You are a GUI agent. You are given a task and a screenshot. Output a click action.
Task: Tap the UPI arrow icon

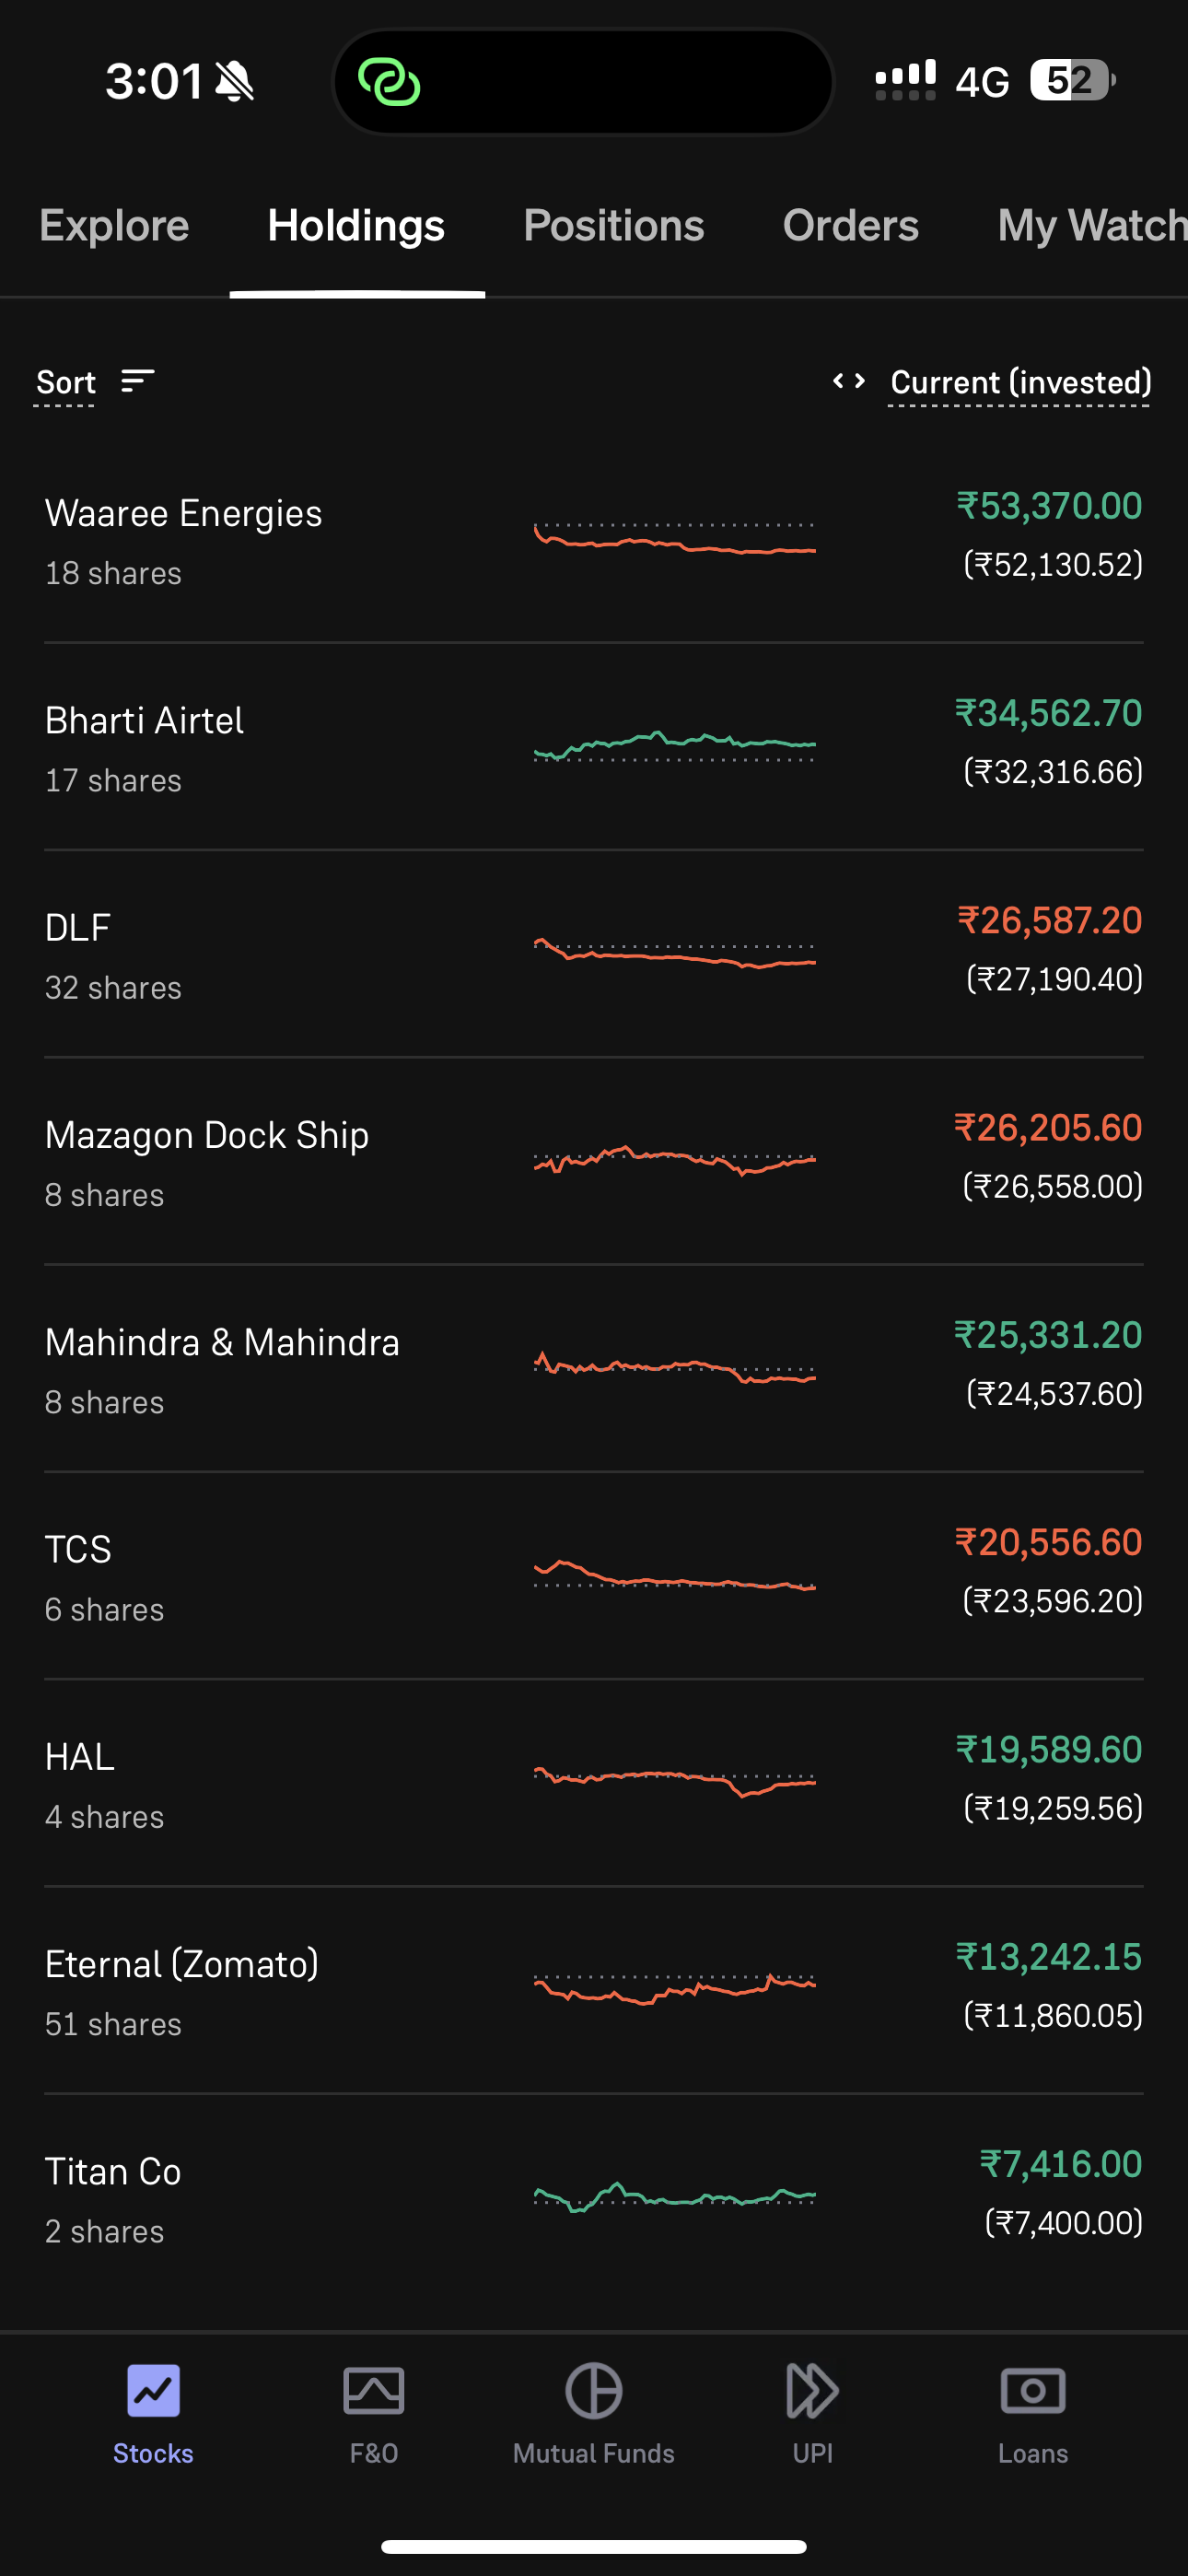(x=812, y=2392)
